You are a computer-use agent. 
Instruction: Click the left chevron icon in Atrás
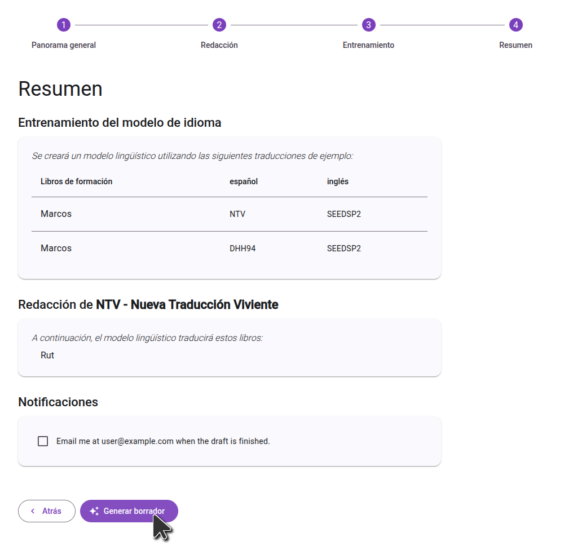pos(33,511)
